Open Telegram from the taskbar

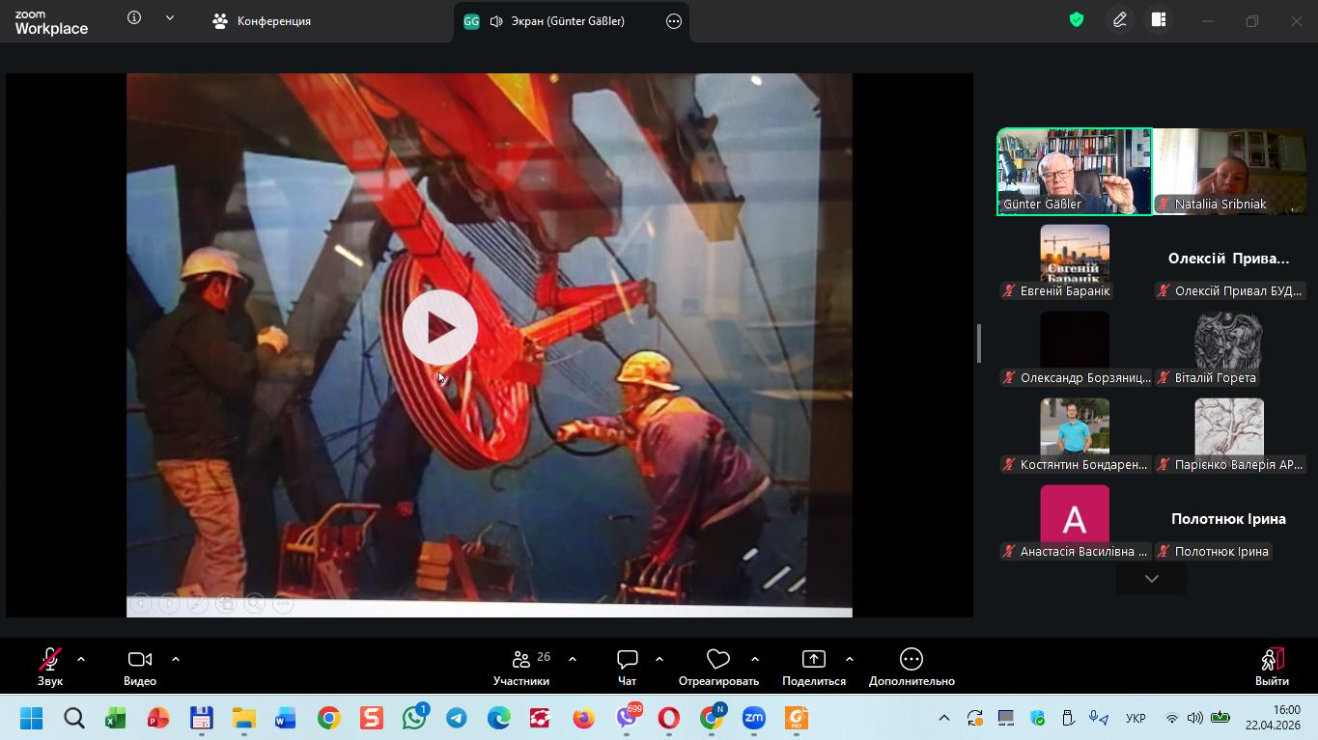457,718
